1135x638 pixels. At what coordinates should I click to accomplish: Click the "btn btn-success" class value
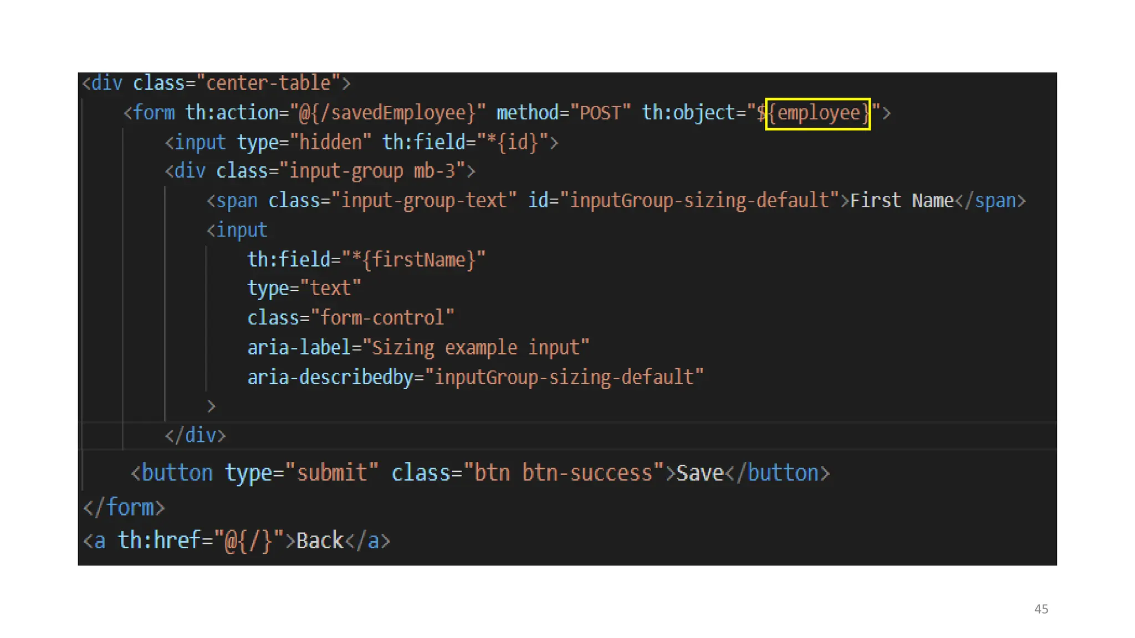564,473
